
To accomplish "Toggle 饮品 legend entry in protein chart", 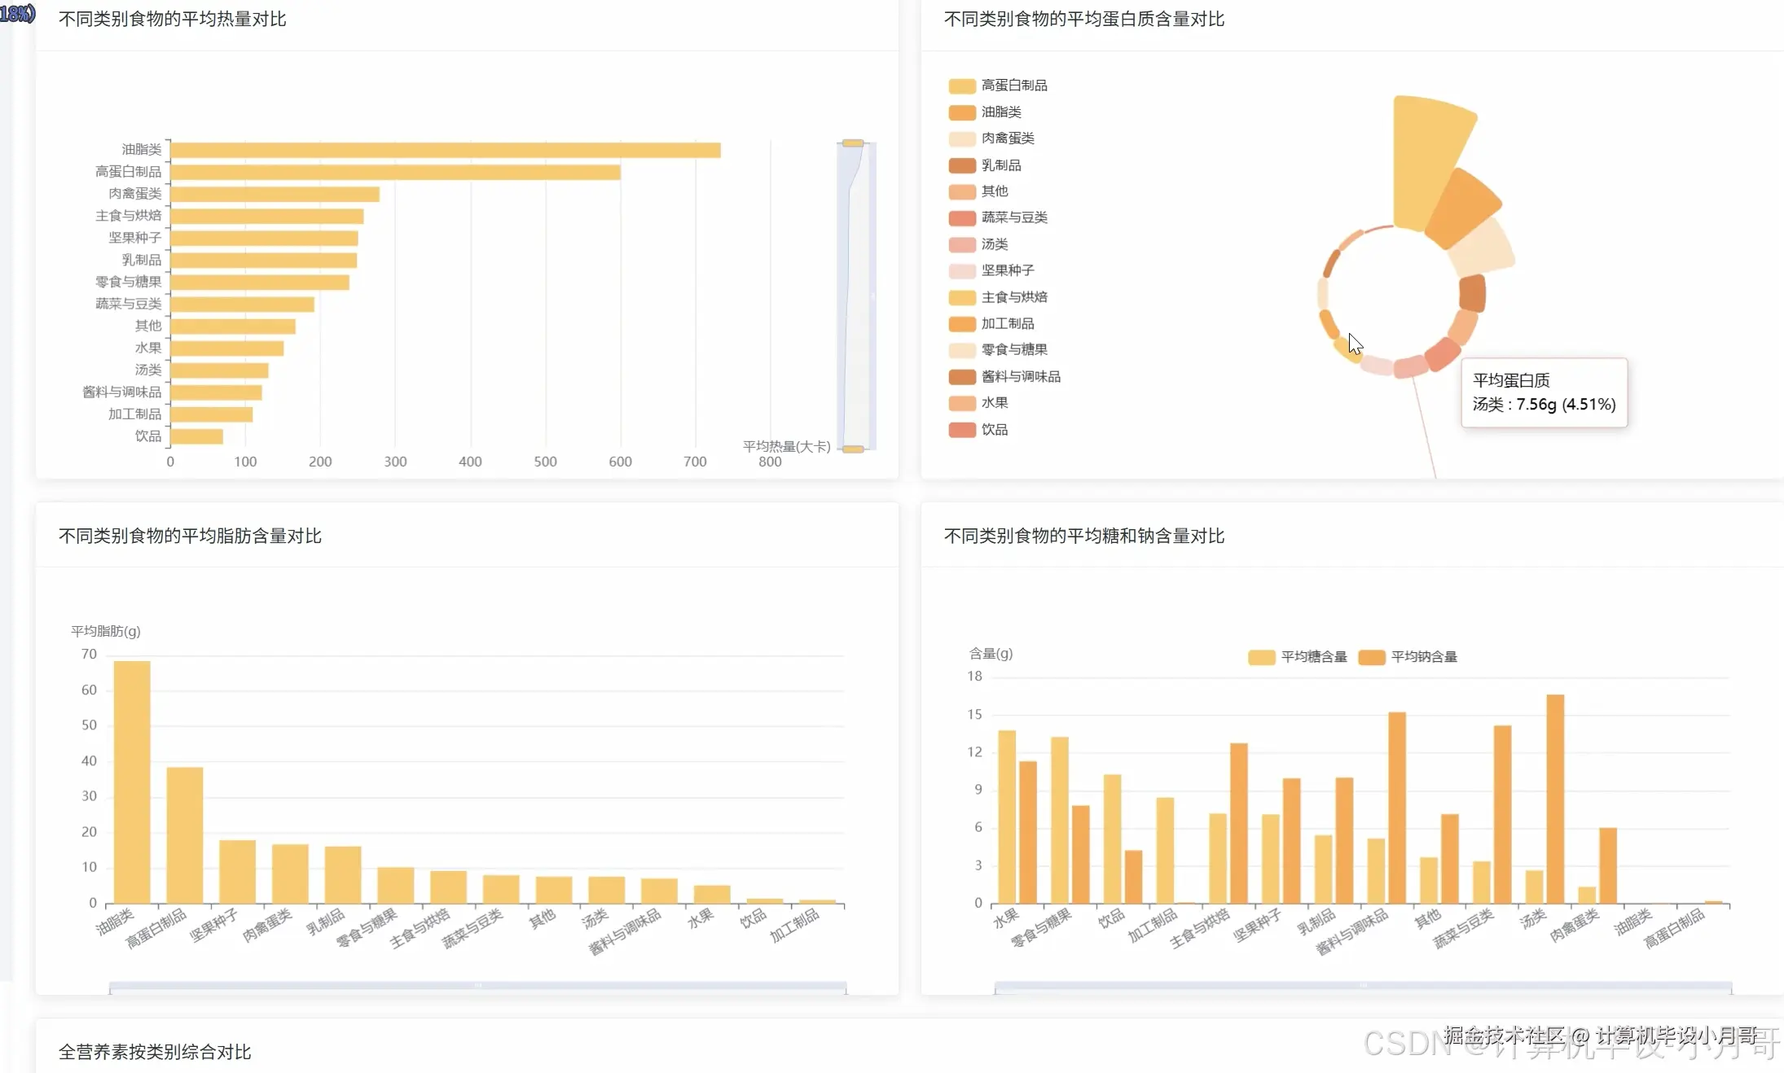I will 994,430.
